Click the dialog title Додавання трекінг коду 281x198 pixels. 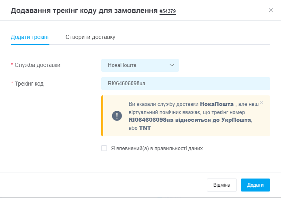tap(84, 11)
